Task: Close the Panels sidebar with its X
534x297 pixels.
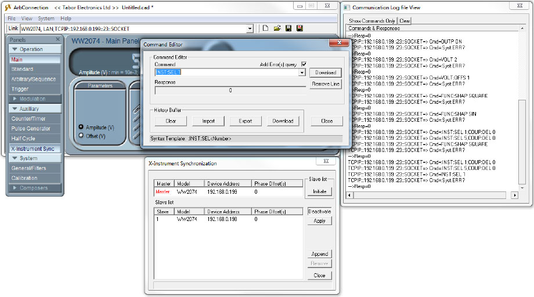Action: [x=57, y=39]
